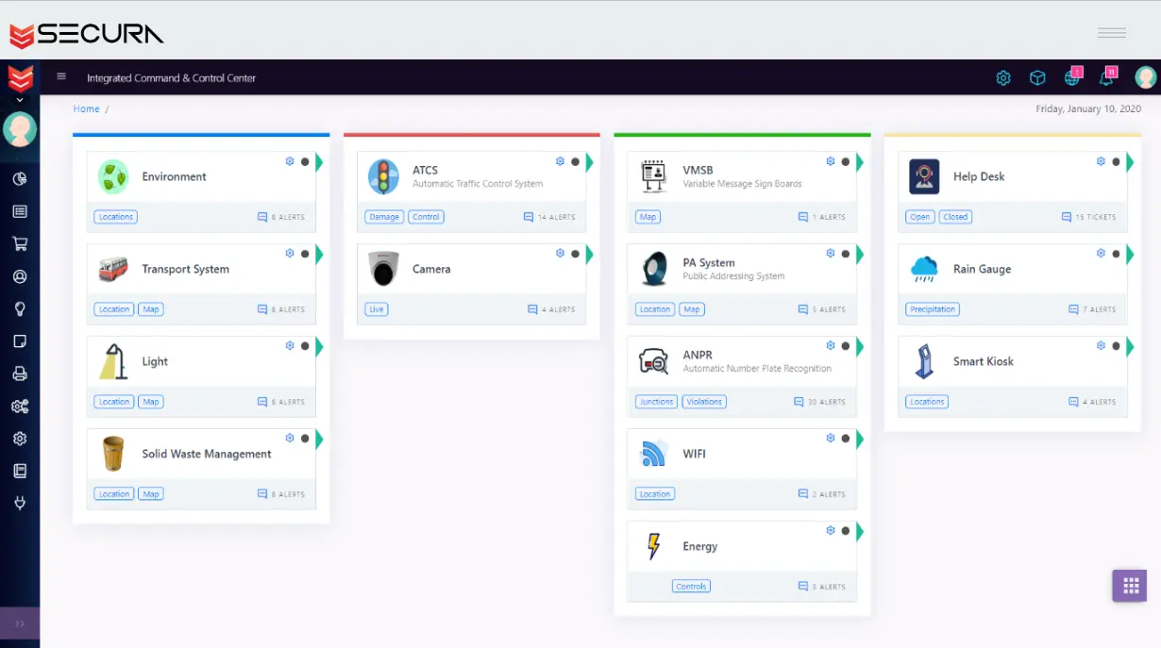Open the printer icon in sidebar

pyautogui.click(x=19, y=374)
